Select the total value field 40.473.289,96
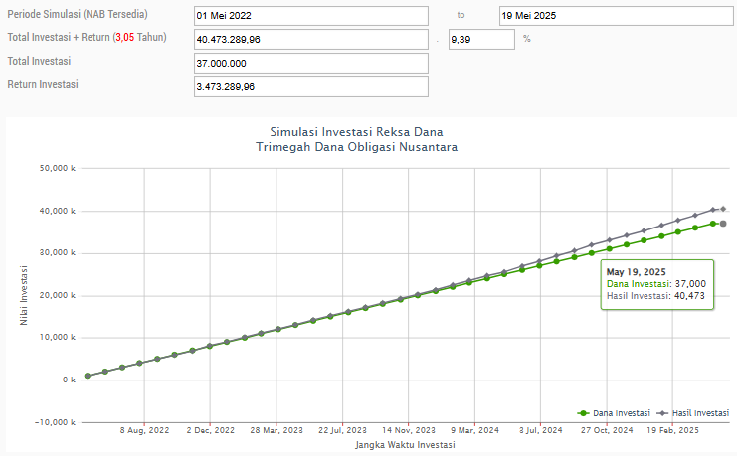Screen dimensions: 737x456 tap(310, 40)
